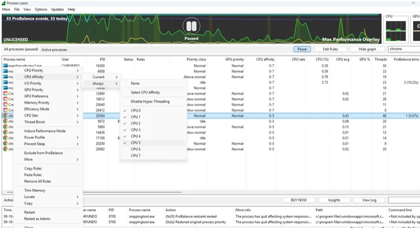Viewport: 420px width, 228px height.
Task: Expand the GPU Priority submenu
Action: point(48,90)
